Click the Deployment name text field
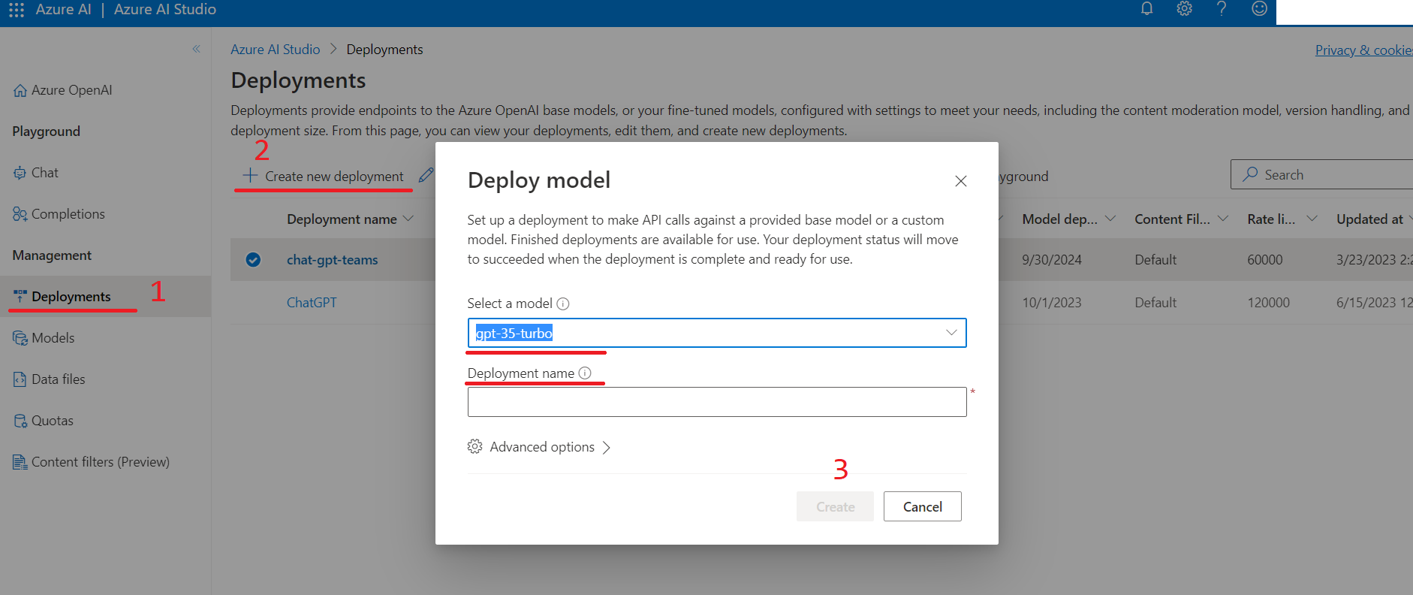The image size is (1413, 595). click(x=717, y=402)
